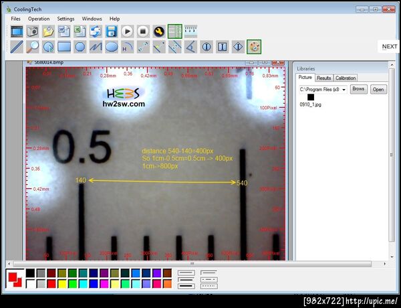Viewport: 401px width, 308px height.
Task: Click the Brows button
Action: [358, 89]
